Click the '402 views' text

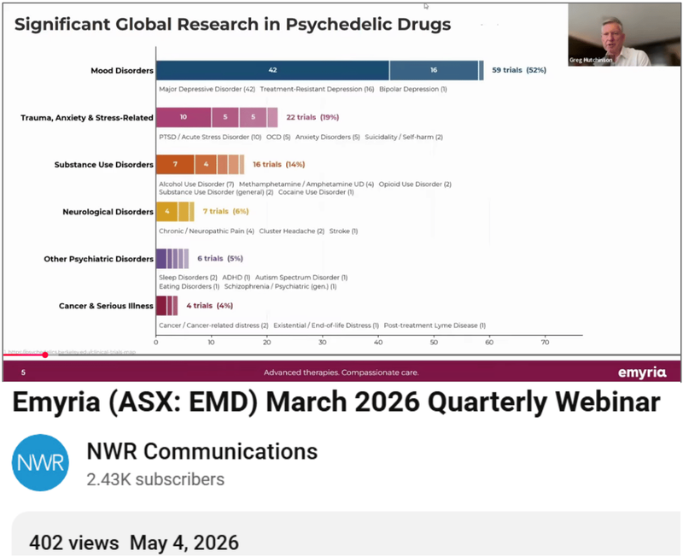point(74,543)
